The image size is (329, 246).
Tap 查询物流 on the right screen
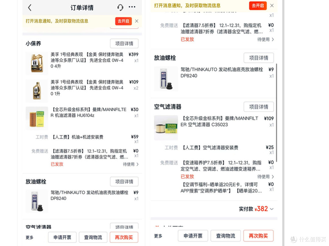[225, 236]
